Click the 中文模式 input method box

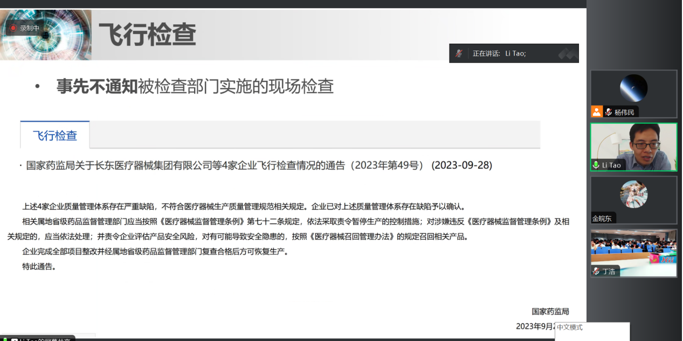[x=591, y=328]
